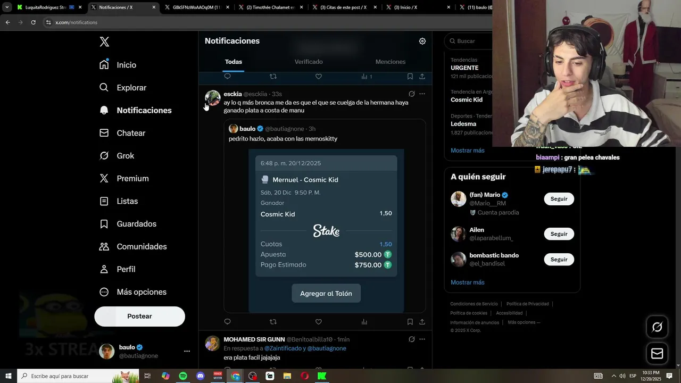681x383 pixels.
Task: Focus the Buscar search field
Action: (469, 41)
